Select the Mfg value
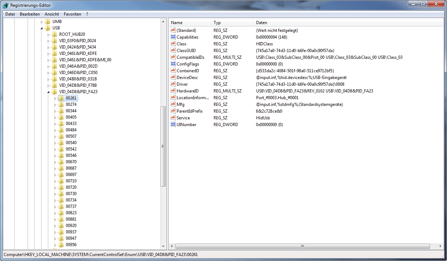447x261 pixels. click(x=181, y=104)
